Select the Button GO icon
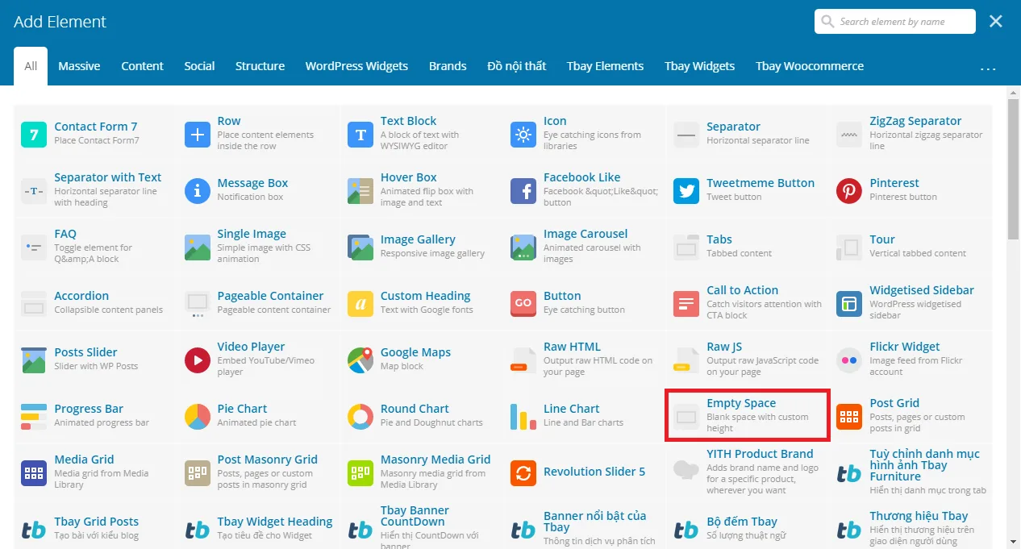Image resolution: width=1021 pixels, height=549 pixels. 523,303
